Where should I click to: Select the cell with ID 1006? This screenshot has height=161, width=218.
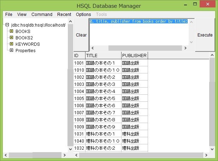tap(79, 106)
